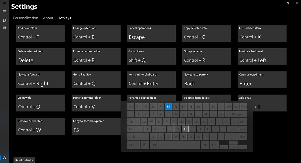Screen dimensions: 301x163
Task: Click the outlined H key on the keyboard
Action: click(x=185, y=129)
